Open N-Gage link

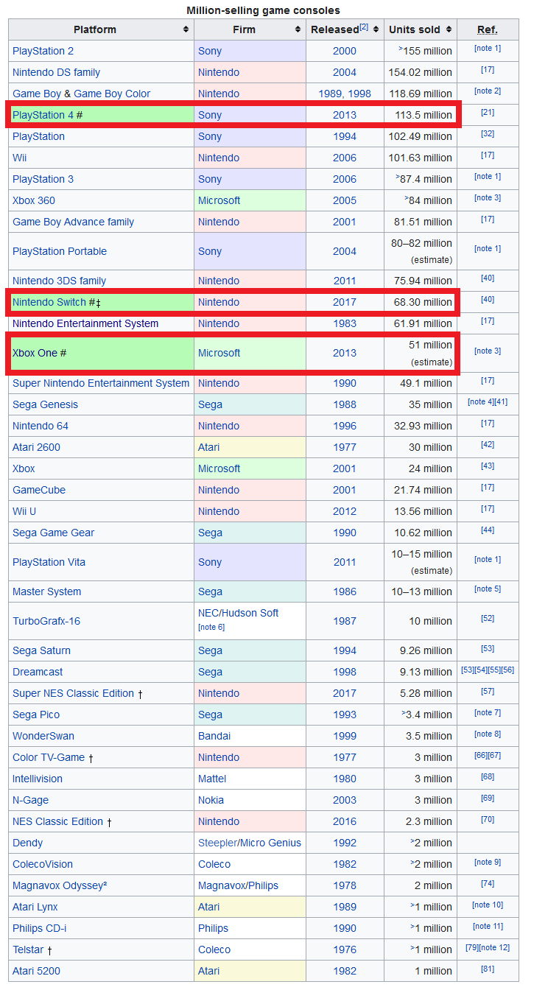30,800
